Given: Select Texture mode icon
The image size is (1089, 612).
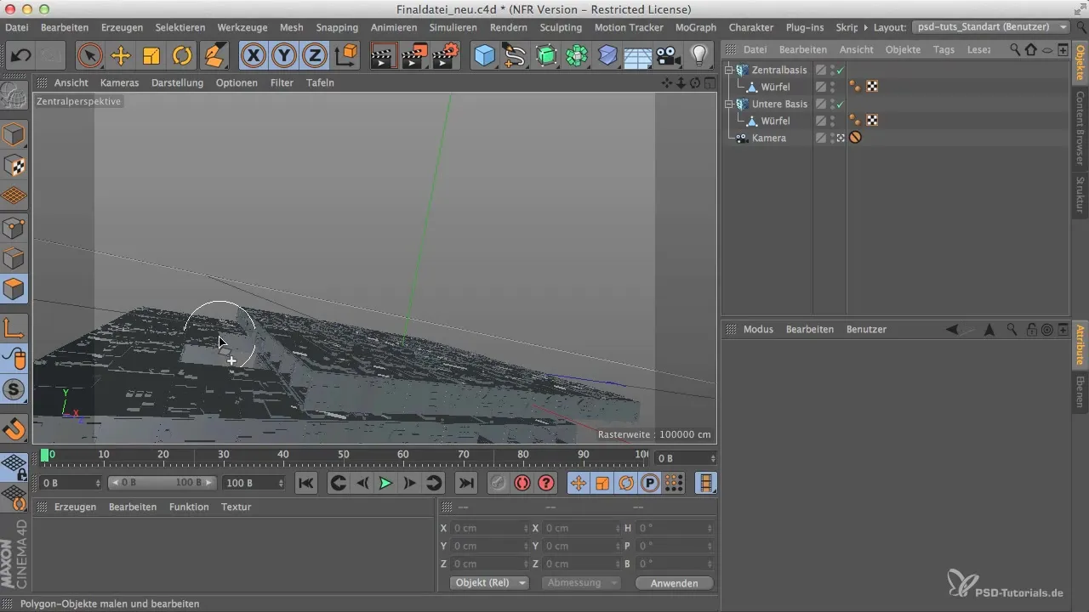Looking at the screenshot, I should pos(14,167).
